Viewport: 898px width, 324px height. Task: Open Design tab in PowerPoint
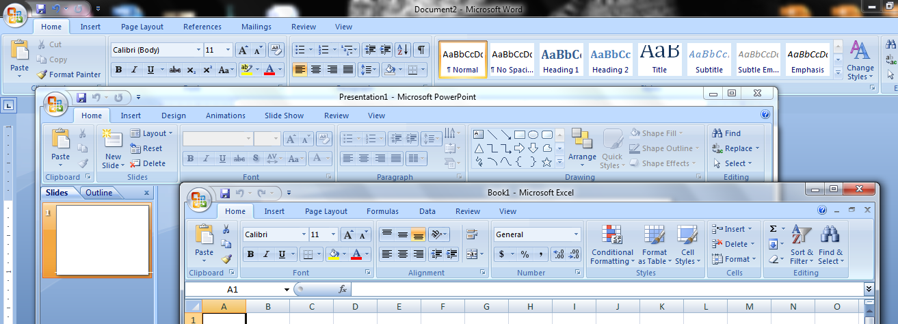point(174,116)
